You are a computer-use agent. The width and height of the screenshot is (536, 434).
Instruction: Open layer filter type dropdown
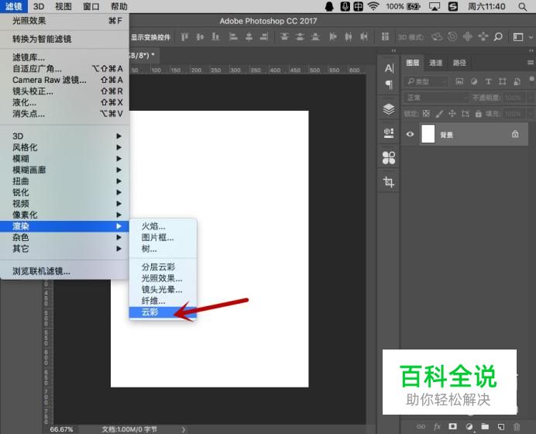(425, 81)
